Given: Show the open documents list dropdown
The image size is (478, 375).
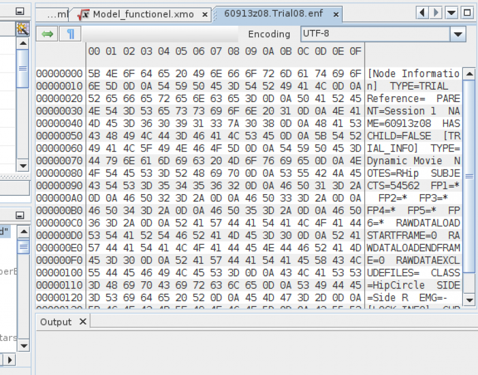Looking at the screenshot, I should [452, 13].
